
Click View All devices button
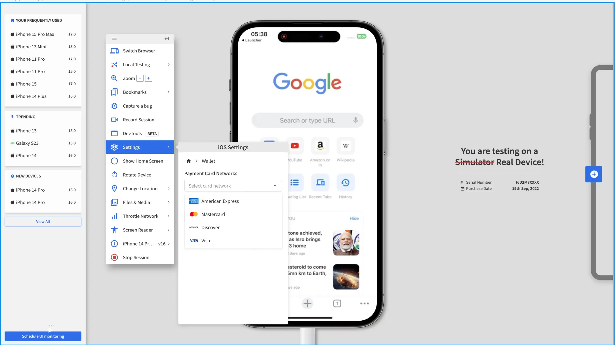[43, 221]
